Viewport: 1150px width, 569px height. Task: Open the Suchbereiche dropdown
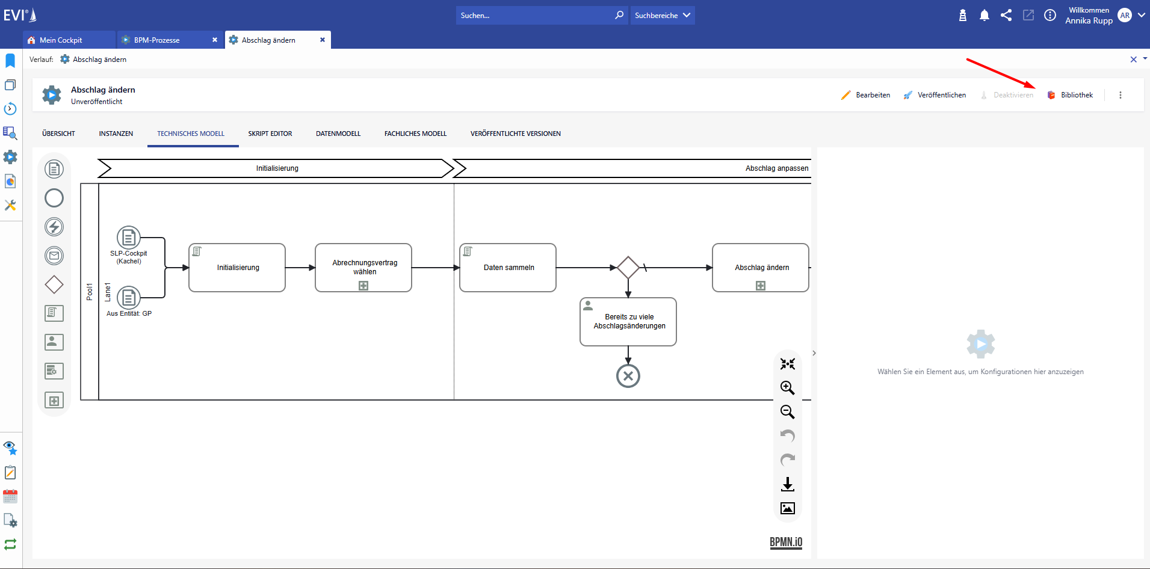point(663,16)
